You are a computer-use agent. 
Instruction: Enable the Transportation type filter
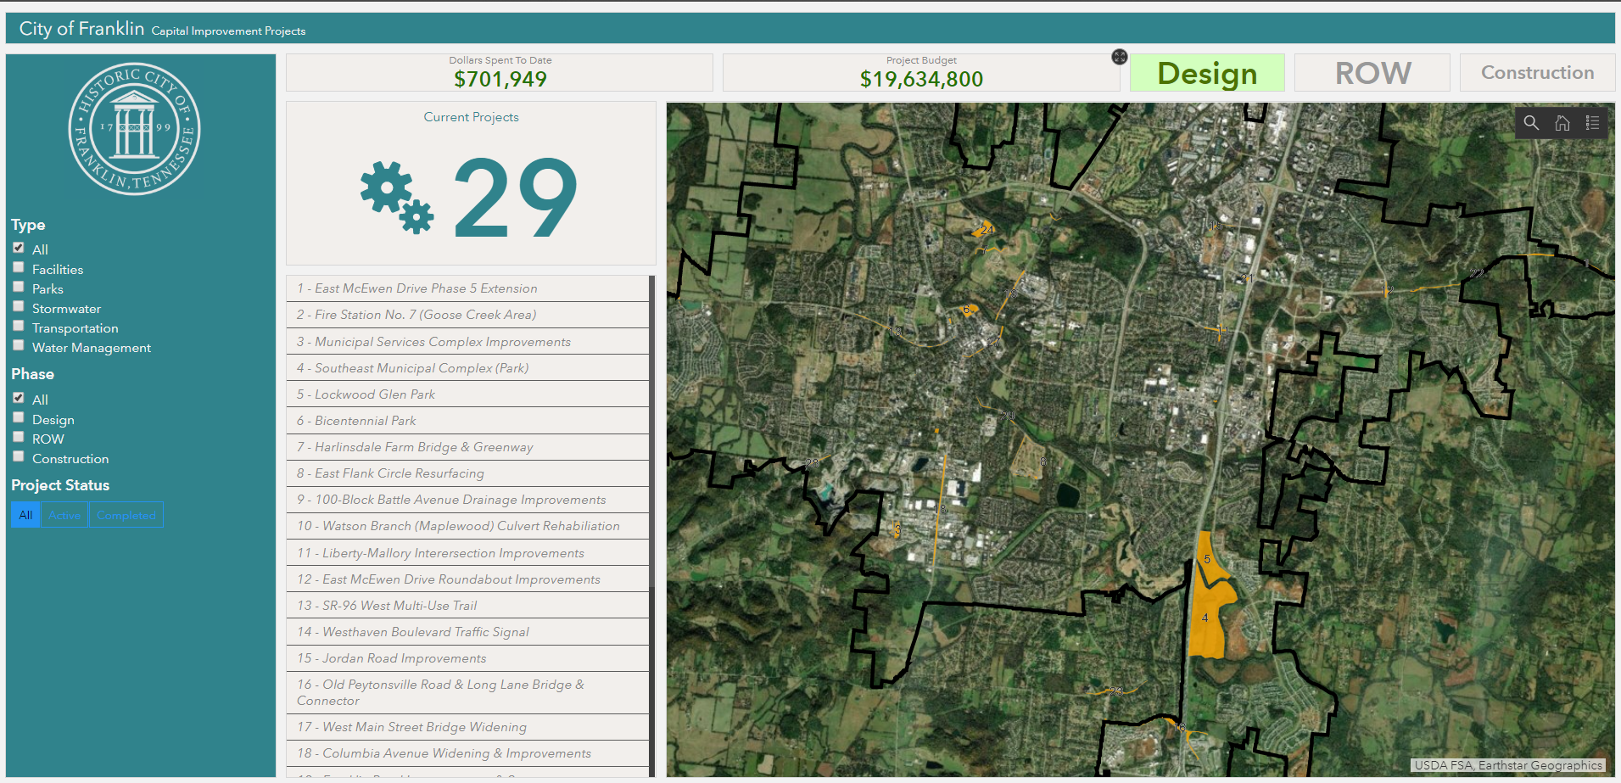pos(19,327)
